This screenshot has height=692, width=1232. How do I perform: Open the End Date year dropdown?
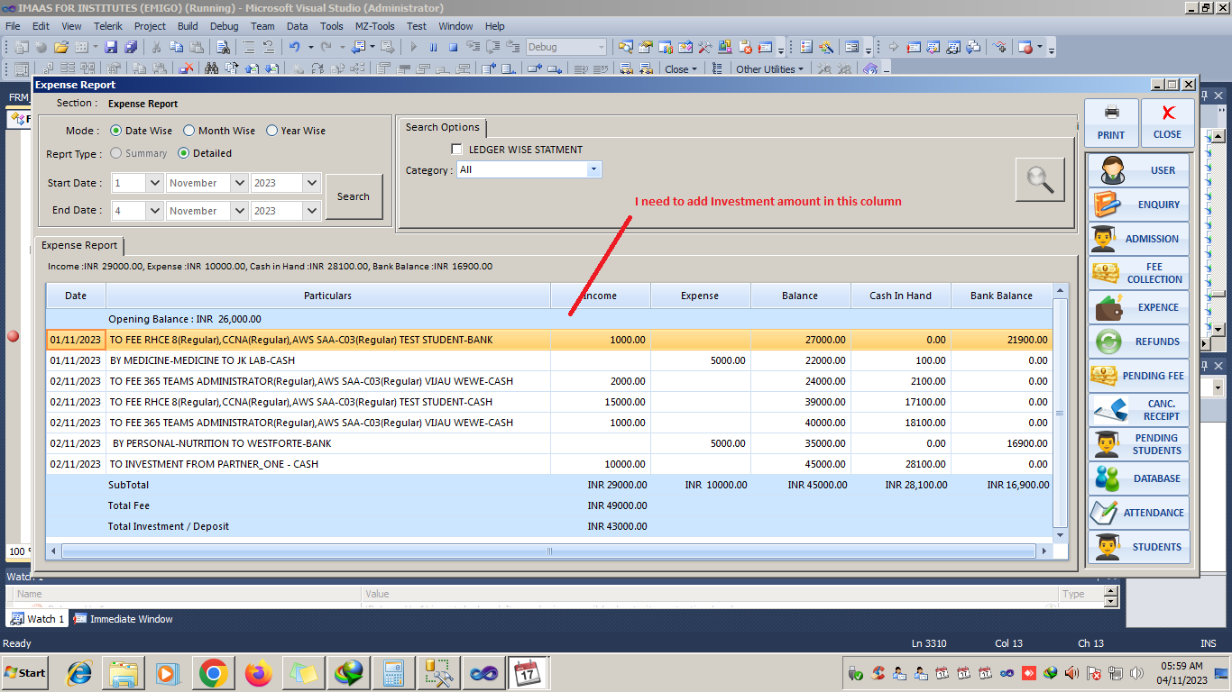coord(312,211)
